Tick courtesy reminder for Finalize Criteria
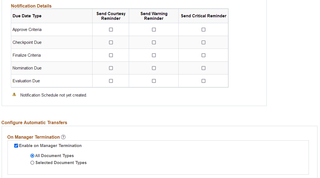The image size is (320, 178). point(111,55)
